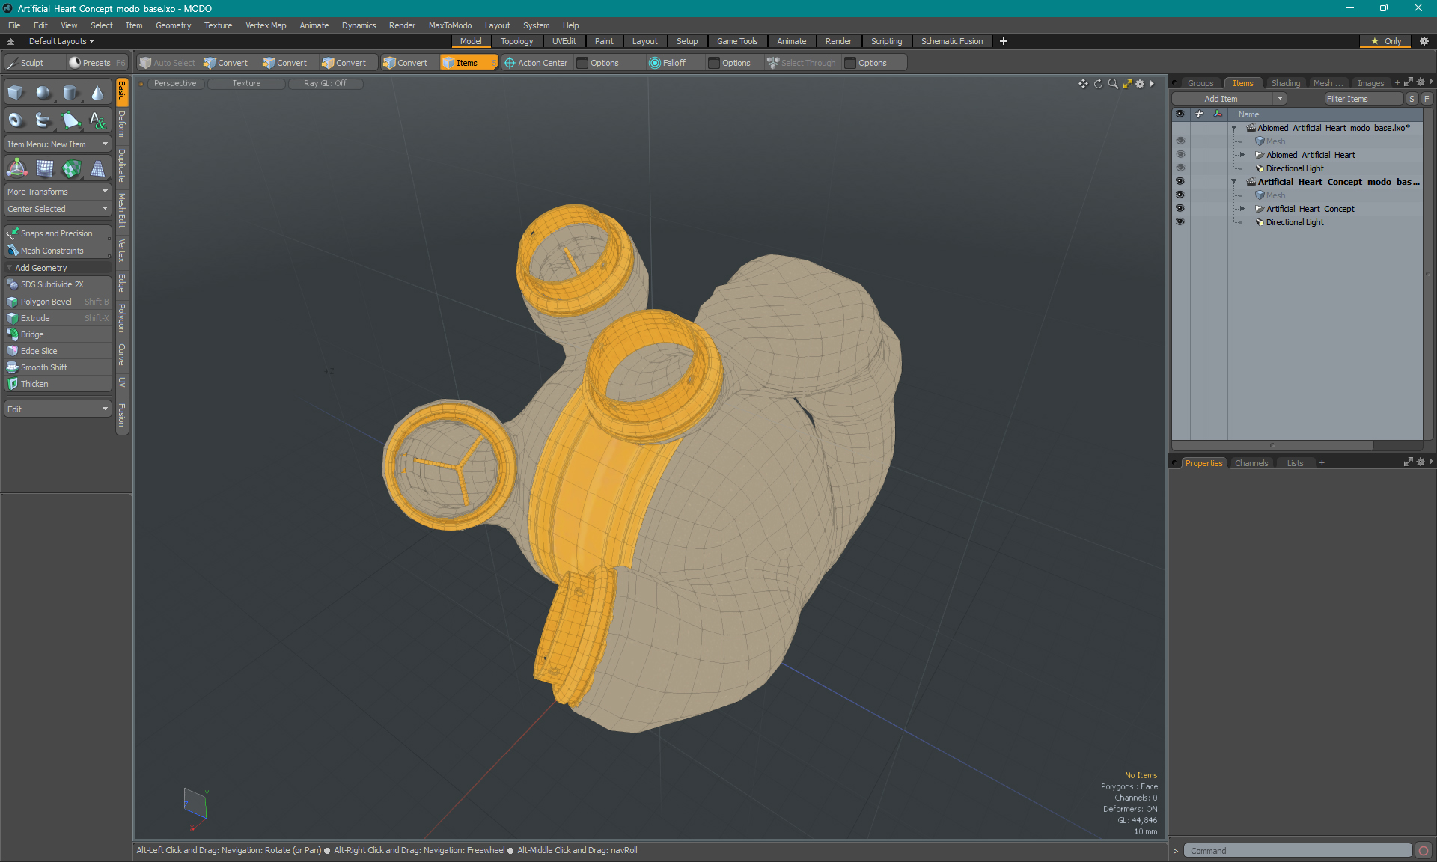The height and width of the screenshot is (862, 1437).
Task: Switch to the UVEdit tab
Action: point(564,41)
